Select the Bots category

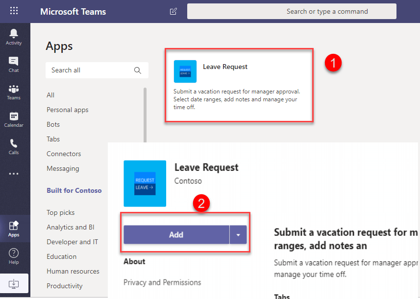click(53, 124)
